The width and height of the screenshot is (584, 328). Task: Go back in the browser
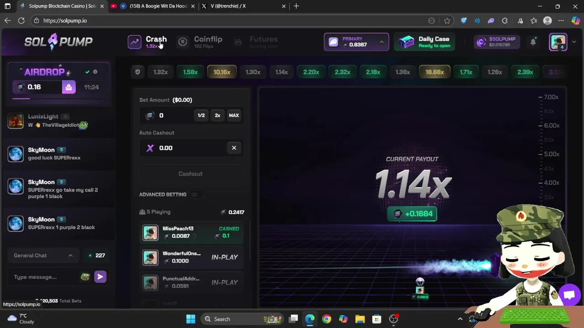click(x=7, y=20)
